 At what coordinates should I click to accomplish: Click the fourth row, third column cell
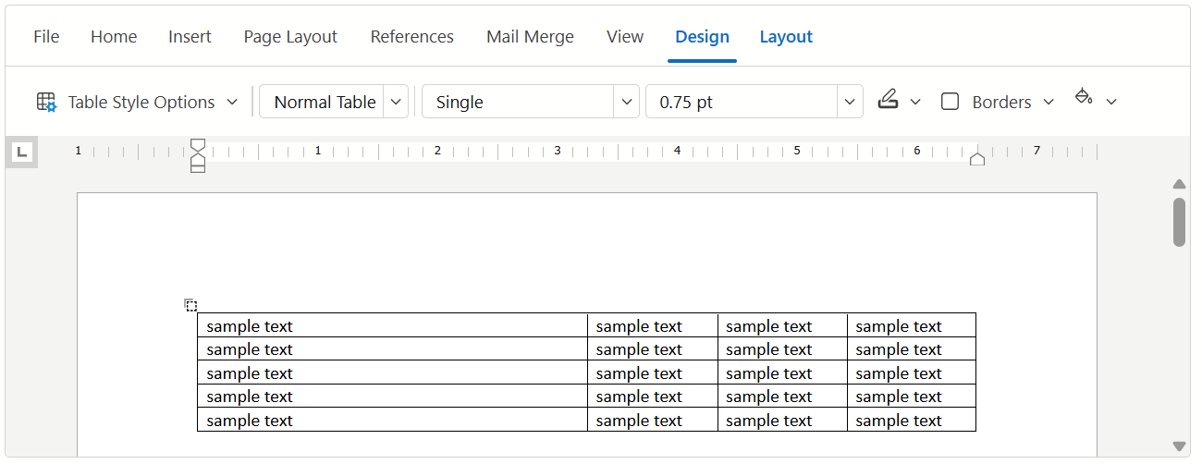[x=782, y=396]
